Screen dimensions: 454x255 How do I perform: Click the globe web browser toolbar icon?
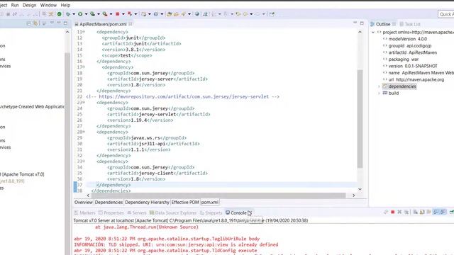[197, 14]
